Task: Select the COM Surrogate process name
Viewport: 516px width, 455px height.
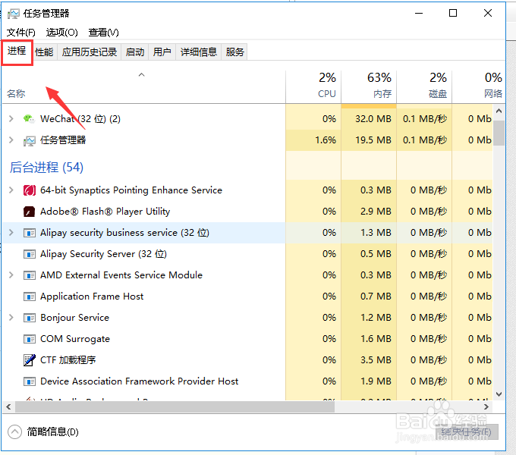Action: tap(75, 339)
